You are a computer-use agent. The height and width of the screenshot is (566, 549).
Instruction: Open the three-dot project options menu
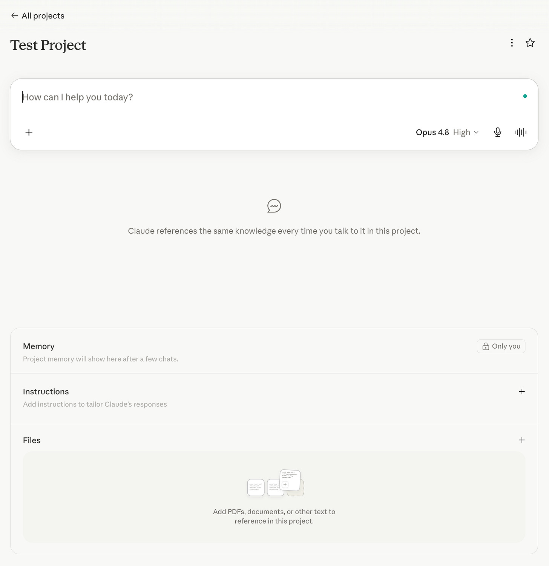click(512, 43)
